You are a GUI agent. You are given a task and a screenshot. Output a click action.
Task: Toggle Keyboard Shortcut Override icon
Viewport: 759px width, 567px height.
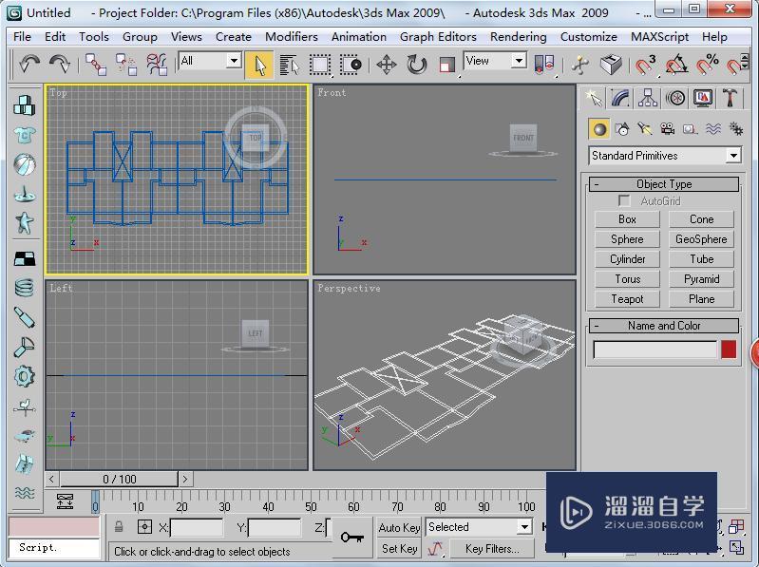pyautogui.click(x=611, y=65)
